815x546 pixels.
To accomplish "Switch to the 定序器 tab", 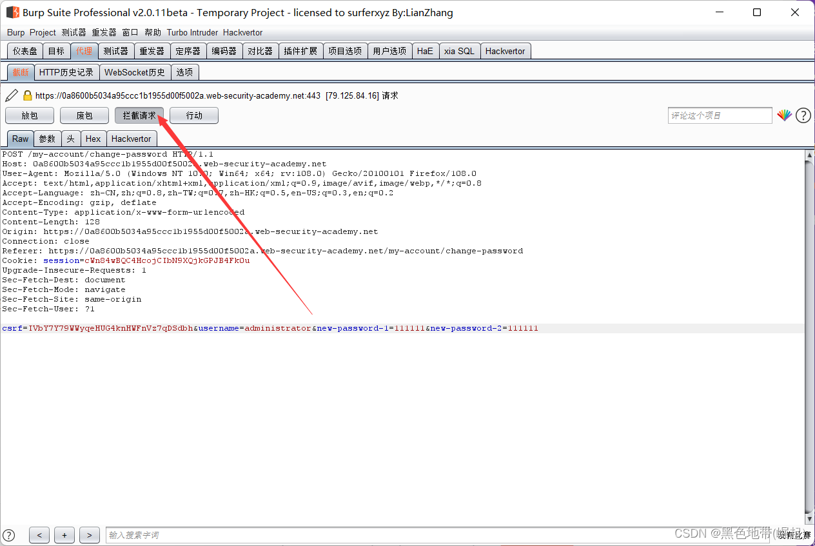I will pos(188,51).
